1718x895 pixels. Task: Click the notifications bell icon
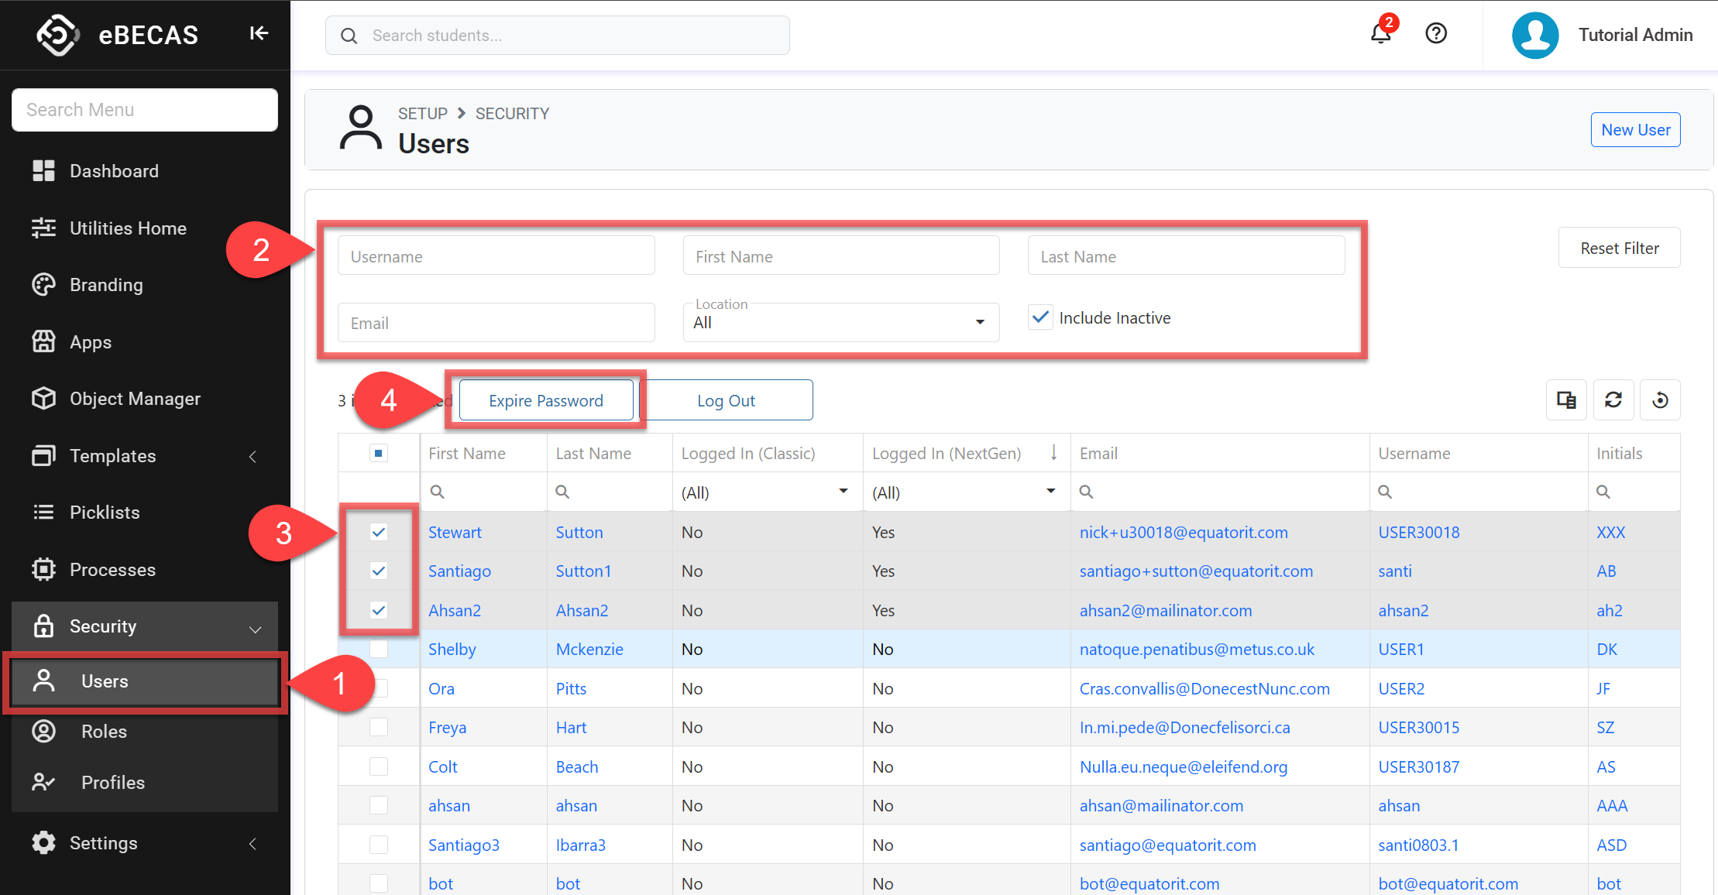(1380, 34)
